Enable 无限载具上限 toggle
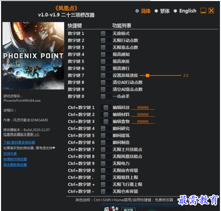 point(106,177)
